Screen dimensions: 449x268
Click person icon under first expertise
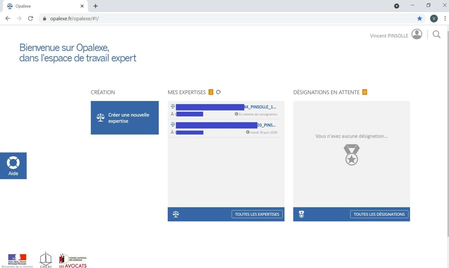pos(172,114)
